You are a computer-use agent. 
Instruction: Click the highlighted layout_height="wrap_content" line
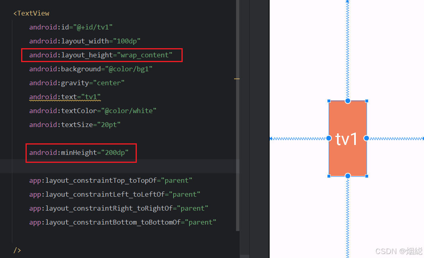click(101, 55)
